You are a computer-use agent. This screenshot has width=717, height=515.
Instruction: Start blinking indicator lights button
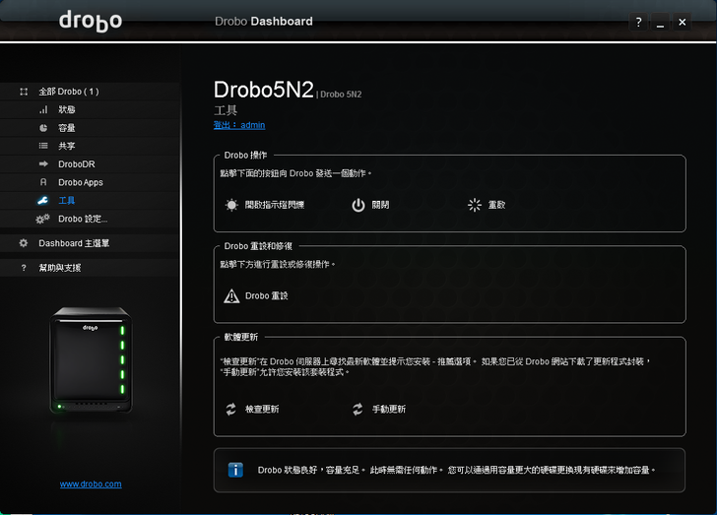(265, 205)
